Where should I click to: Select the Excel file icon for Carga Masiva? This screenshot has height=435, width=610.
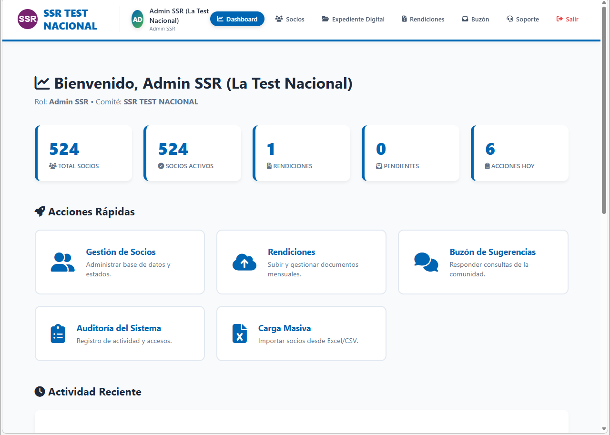[x=240, y=333]
